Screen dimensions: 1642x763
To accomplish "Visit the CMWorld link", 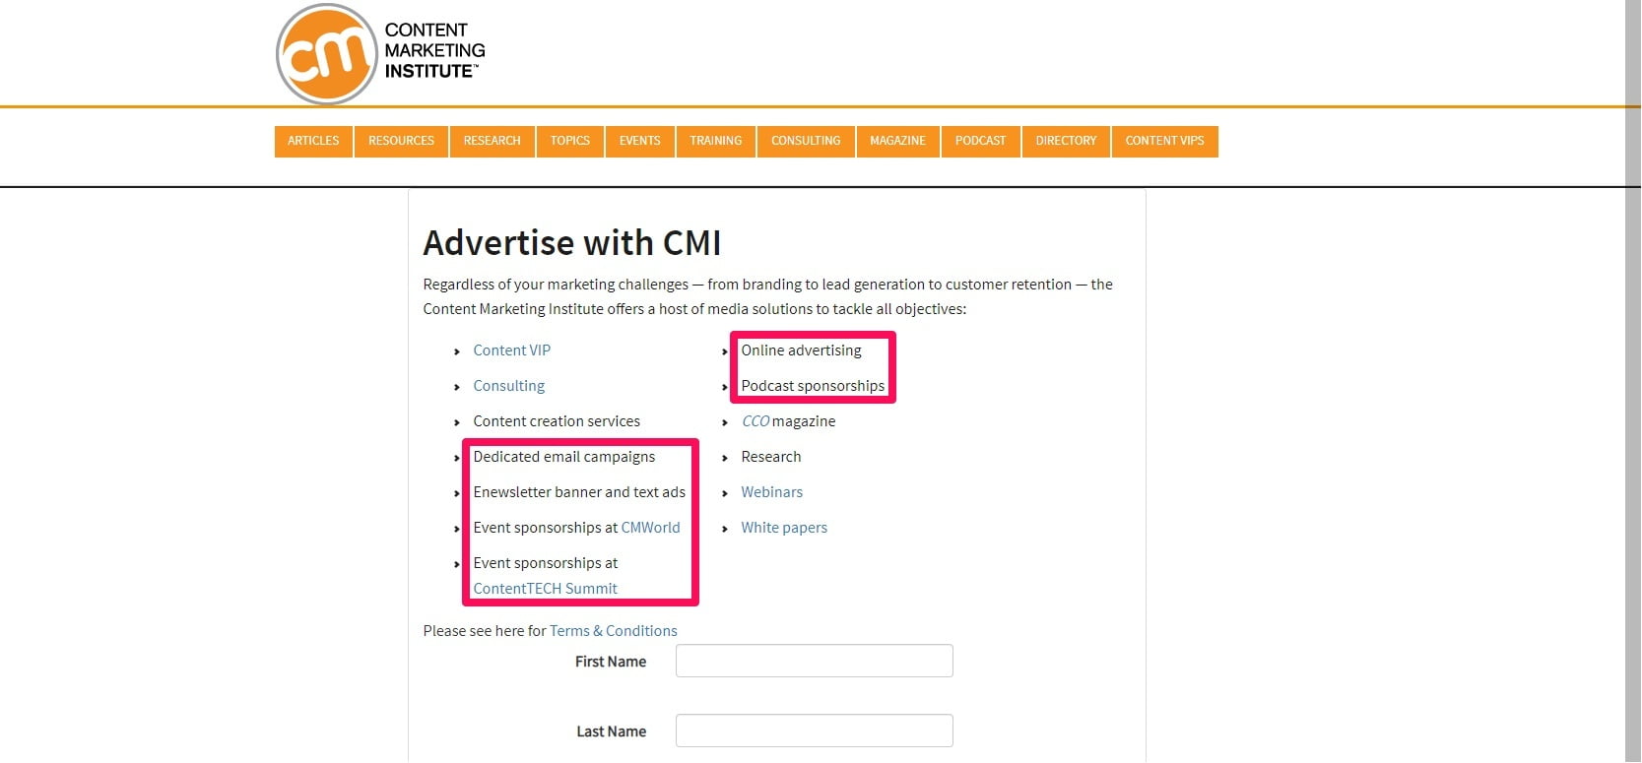I will pos(651,528).
